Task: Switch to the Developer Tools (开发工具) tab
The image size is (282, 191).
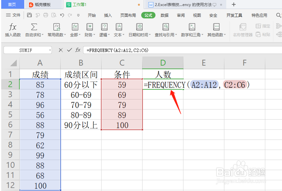Action: tap(234, 15)
